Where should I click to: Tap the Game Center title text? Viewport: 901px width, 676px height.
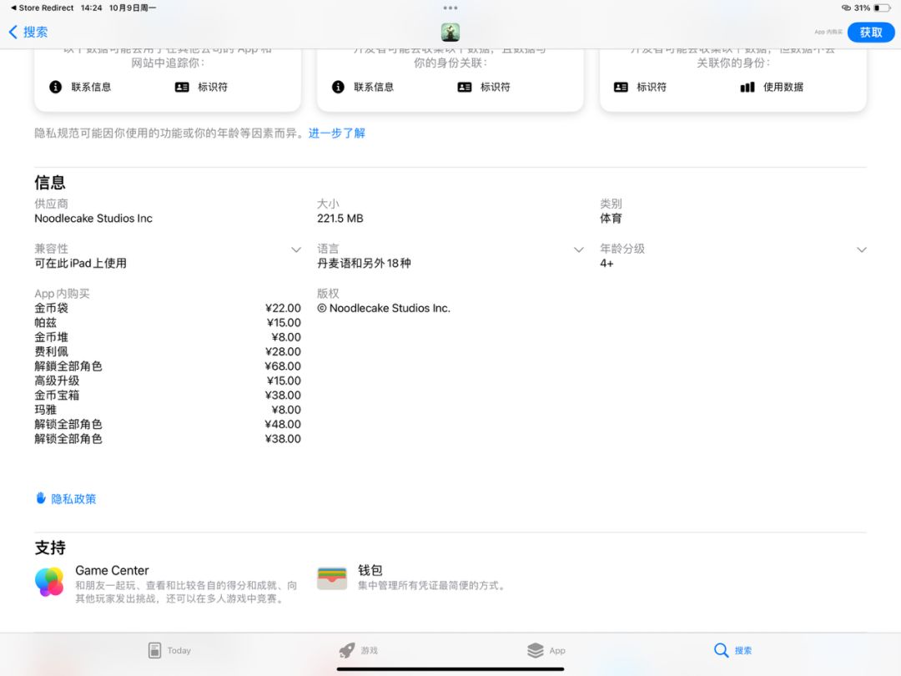pyautogui.click(x=112, y=570)
